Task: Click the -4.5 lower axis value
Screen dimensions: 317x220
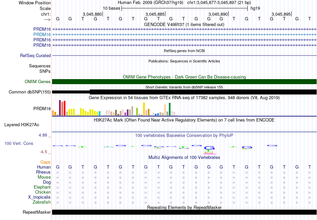Action: pyautogui.click(x=43, y=152)
